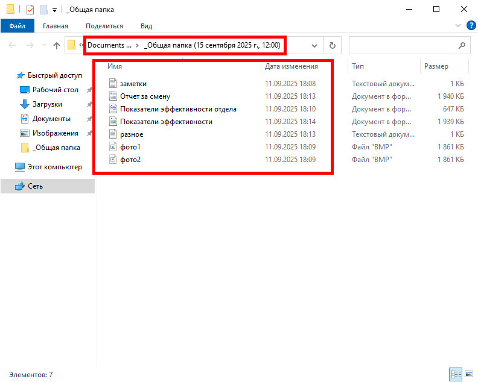Open the Поделиться ribbon tab

point(104,26)
